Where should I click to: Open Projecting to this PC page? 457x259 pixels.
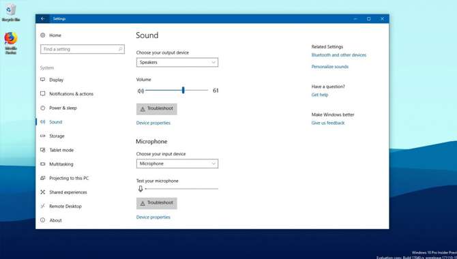(69, 178)
